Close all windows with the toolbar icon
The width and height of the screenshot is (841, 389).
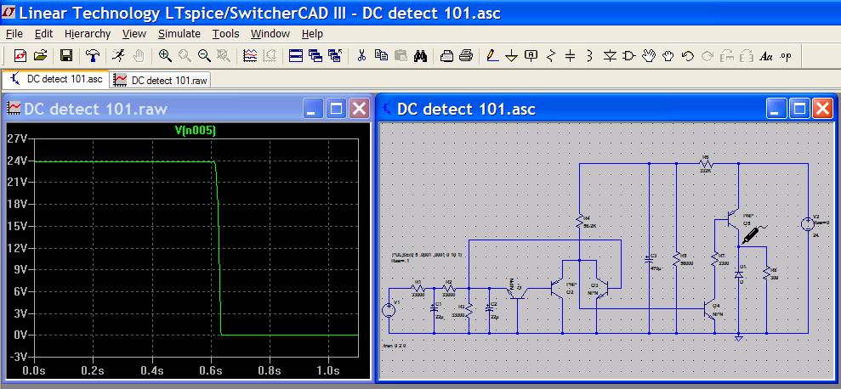(x=335, y=55)
